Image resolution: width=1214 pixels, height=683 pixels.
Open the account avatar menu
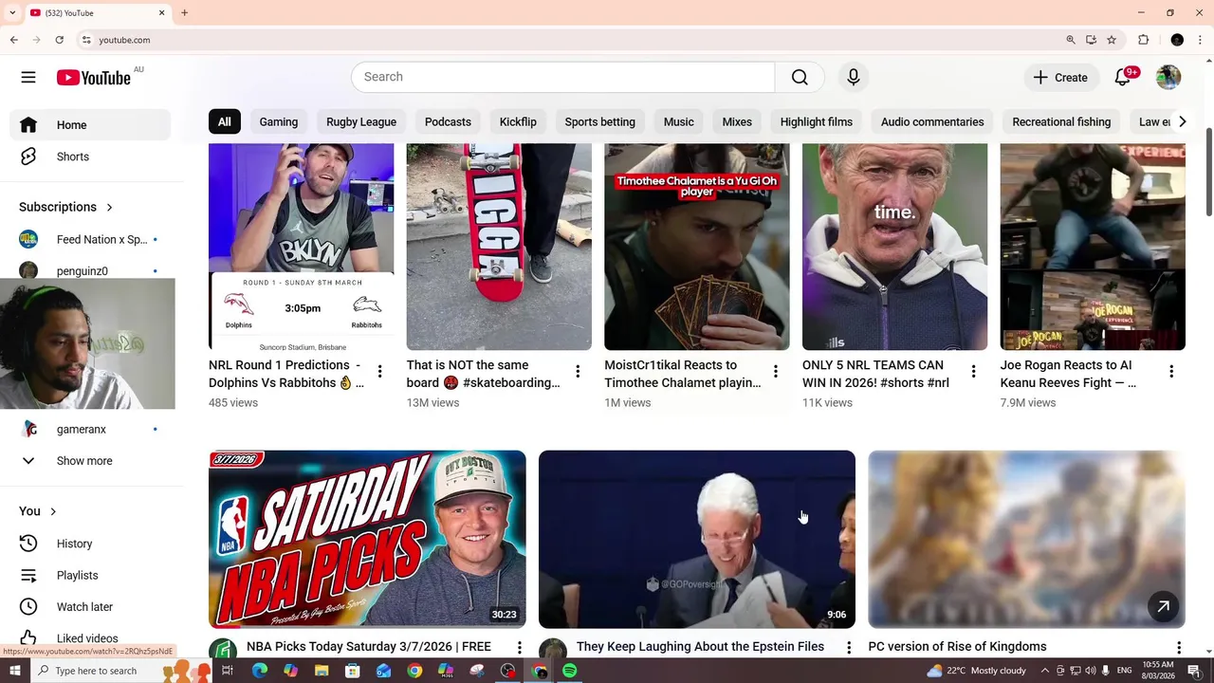coord(1168,77)
